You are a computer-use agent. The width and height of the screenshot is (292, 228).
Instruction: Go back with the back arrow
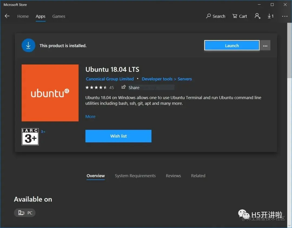[x=7, y=16]
